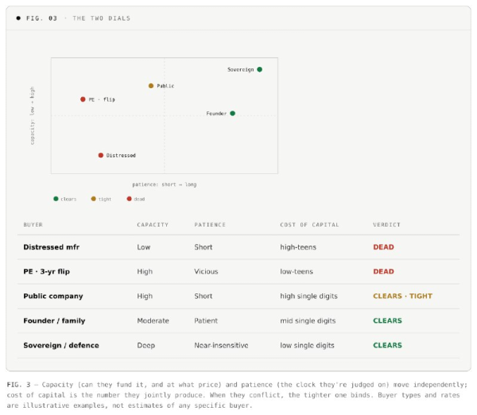Click the CAPACITY column header
477x415 pixels.
pyautogui.click(x=153, y=224)
